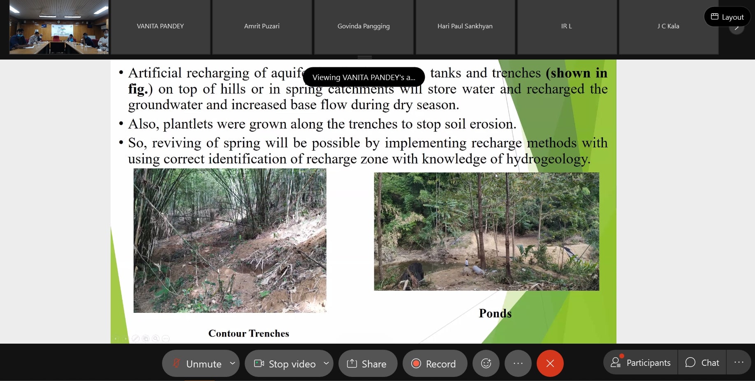Click the slideshow pen annotation icon
The width and height of the screenshot is (755, 381).
point(136,339)
